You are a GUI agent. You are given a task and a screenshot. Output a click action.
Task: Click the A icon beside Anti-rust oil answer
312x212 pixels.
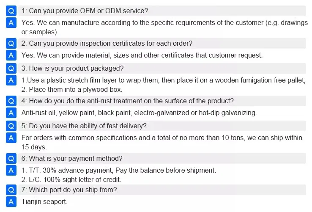coord(11,113)
